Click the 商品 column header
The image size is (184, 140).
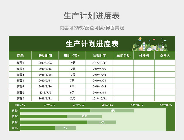click(20, 55)
